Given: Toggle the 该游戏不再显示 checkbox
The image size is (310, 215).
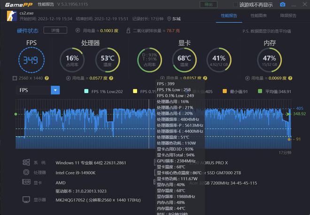Looking at the screenshot, I should pyautogui.click(x=235, y=5).
